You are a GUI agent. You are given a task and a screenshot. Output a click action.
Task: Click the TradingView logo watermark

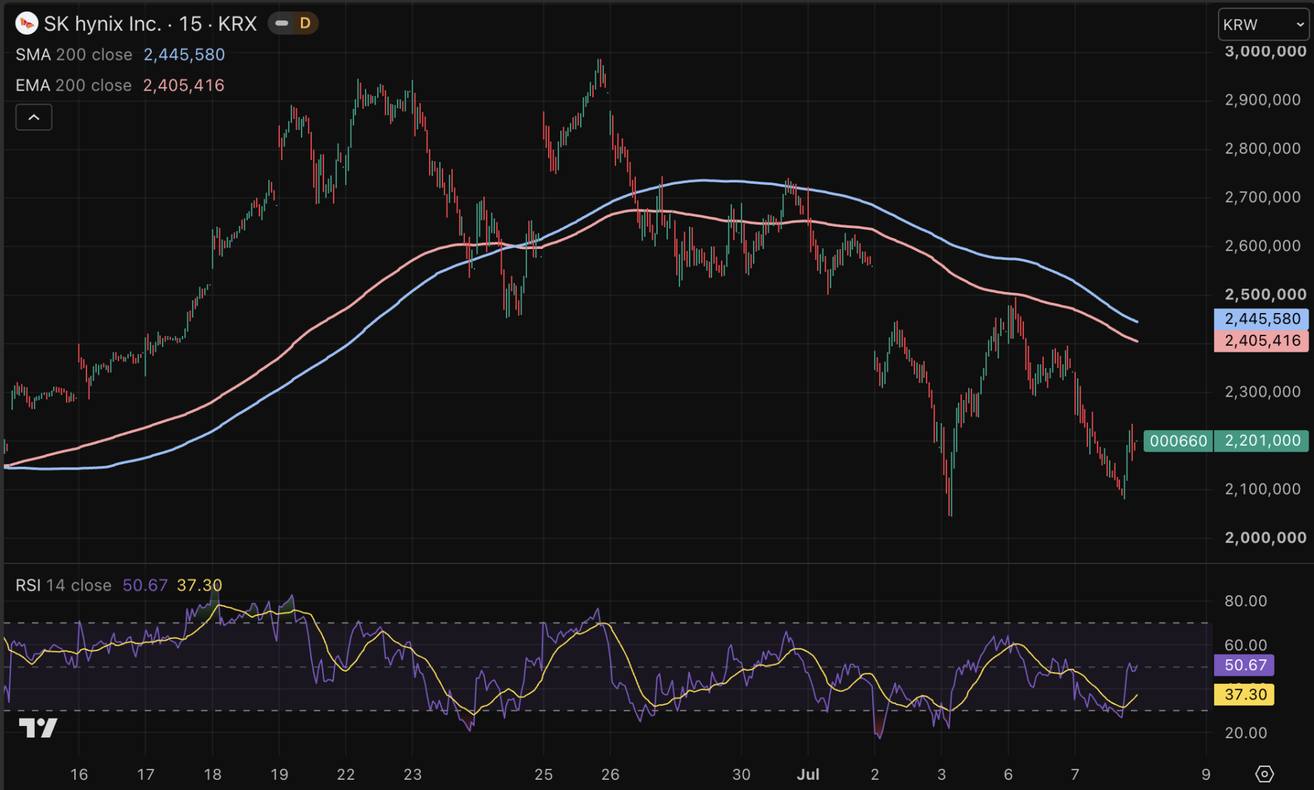pos(38,728)
